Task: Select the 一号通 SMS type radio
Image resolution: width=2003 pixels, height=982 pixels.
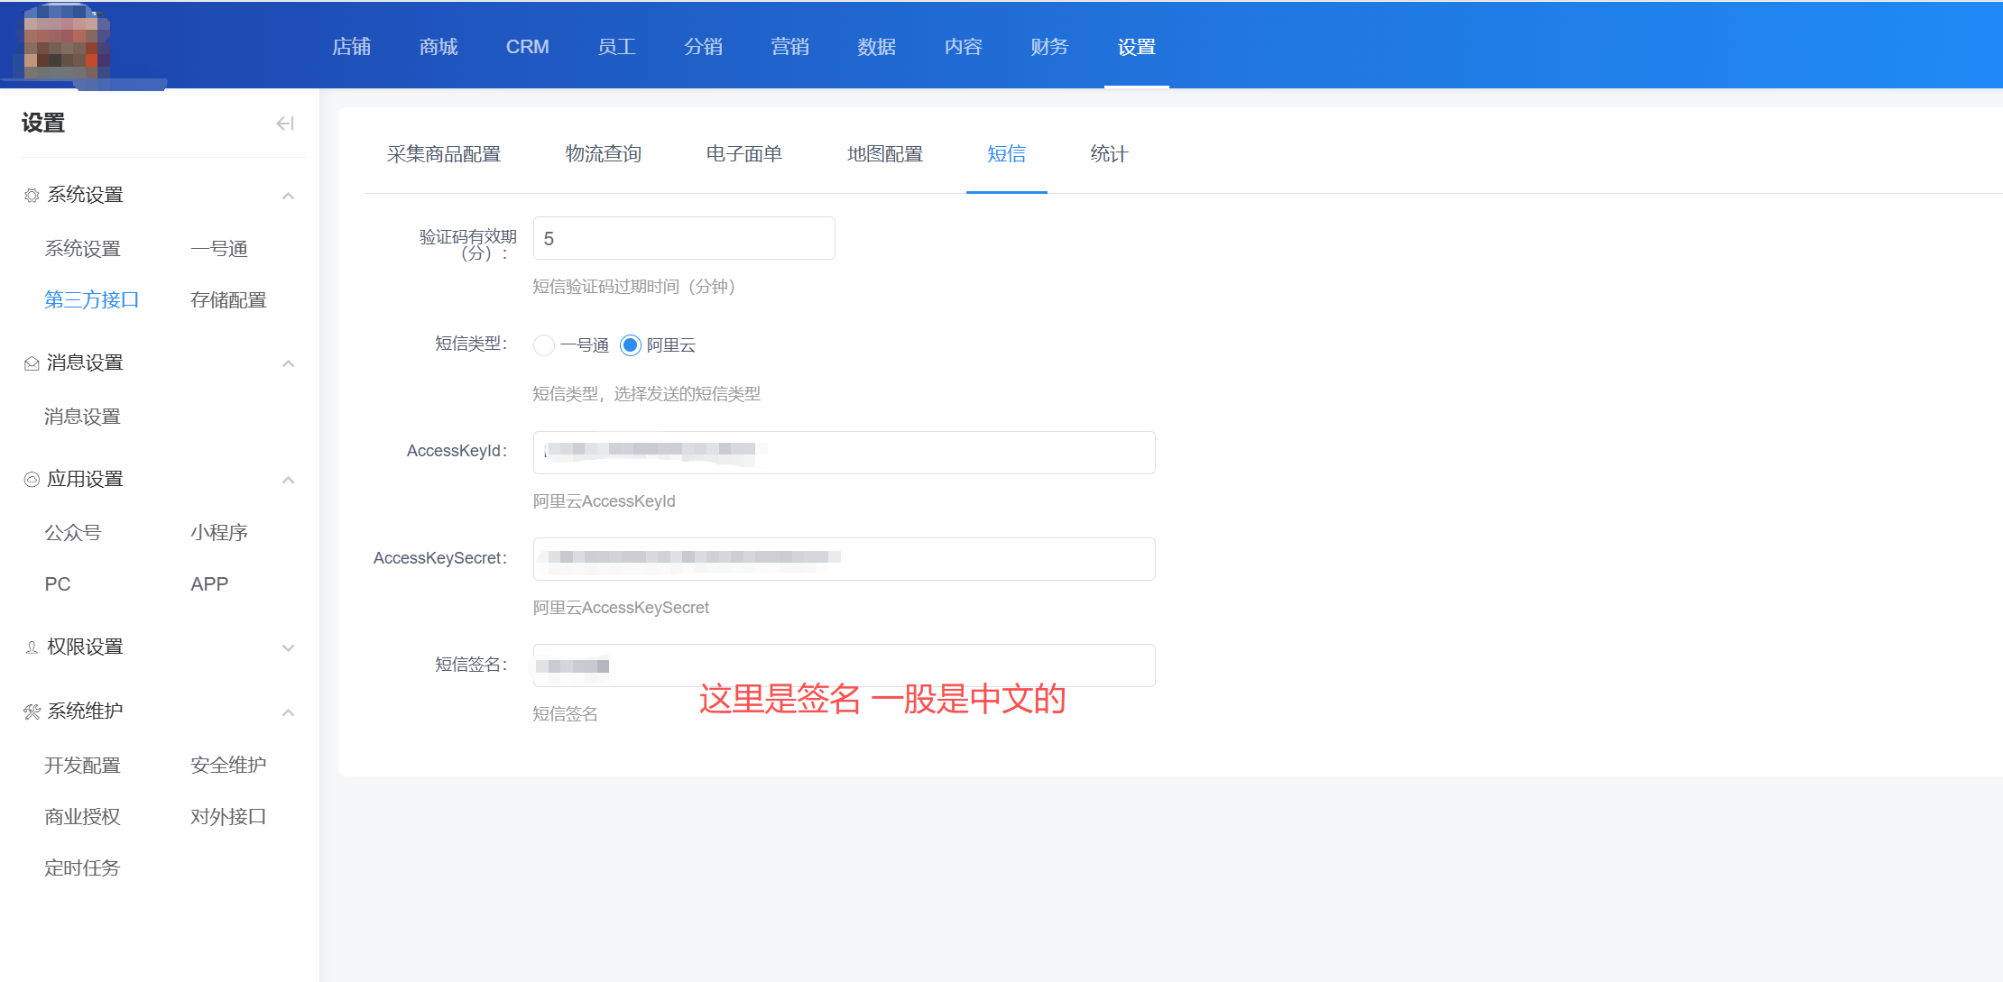Action: [543, 345]
